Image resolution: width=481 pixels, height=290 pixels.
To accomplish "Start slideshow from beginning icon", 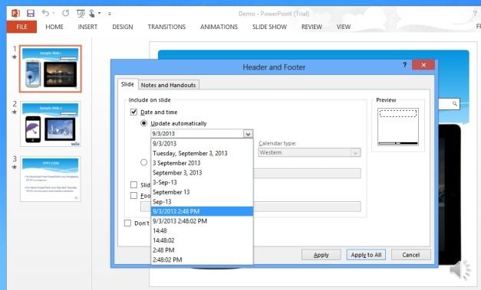I will (81, 14).
